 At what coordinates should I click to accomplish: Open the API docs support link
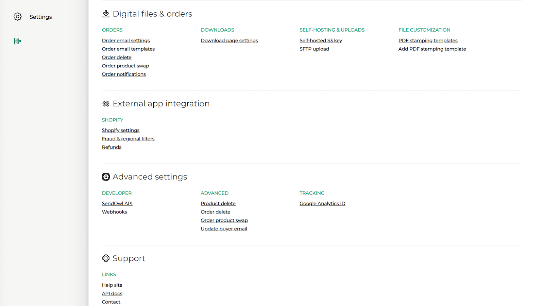112,293
